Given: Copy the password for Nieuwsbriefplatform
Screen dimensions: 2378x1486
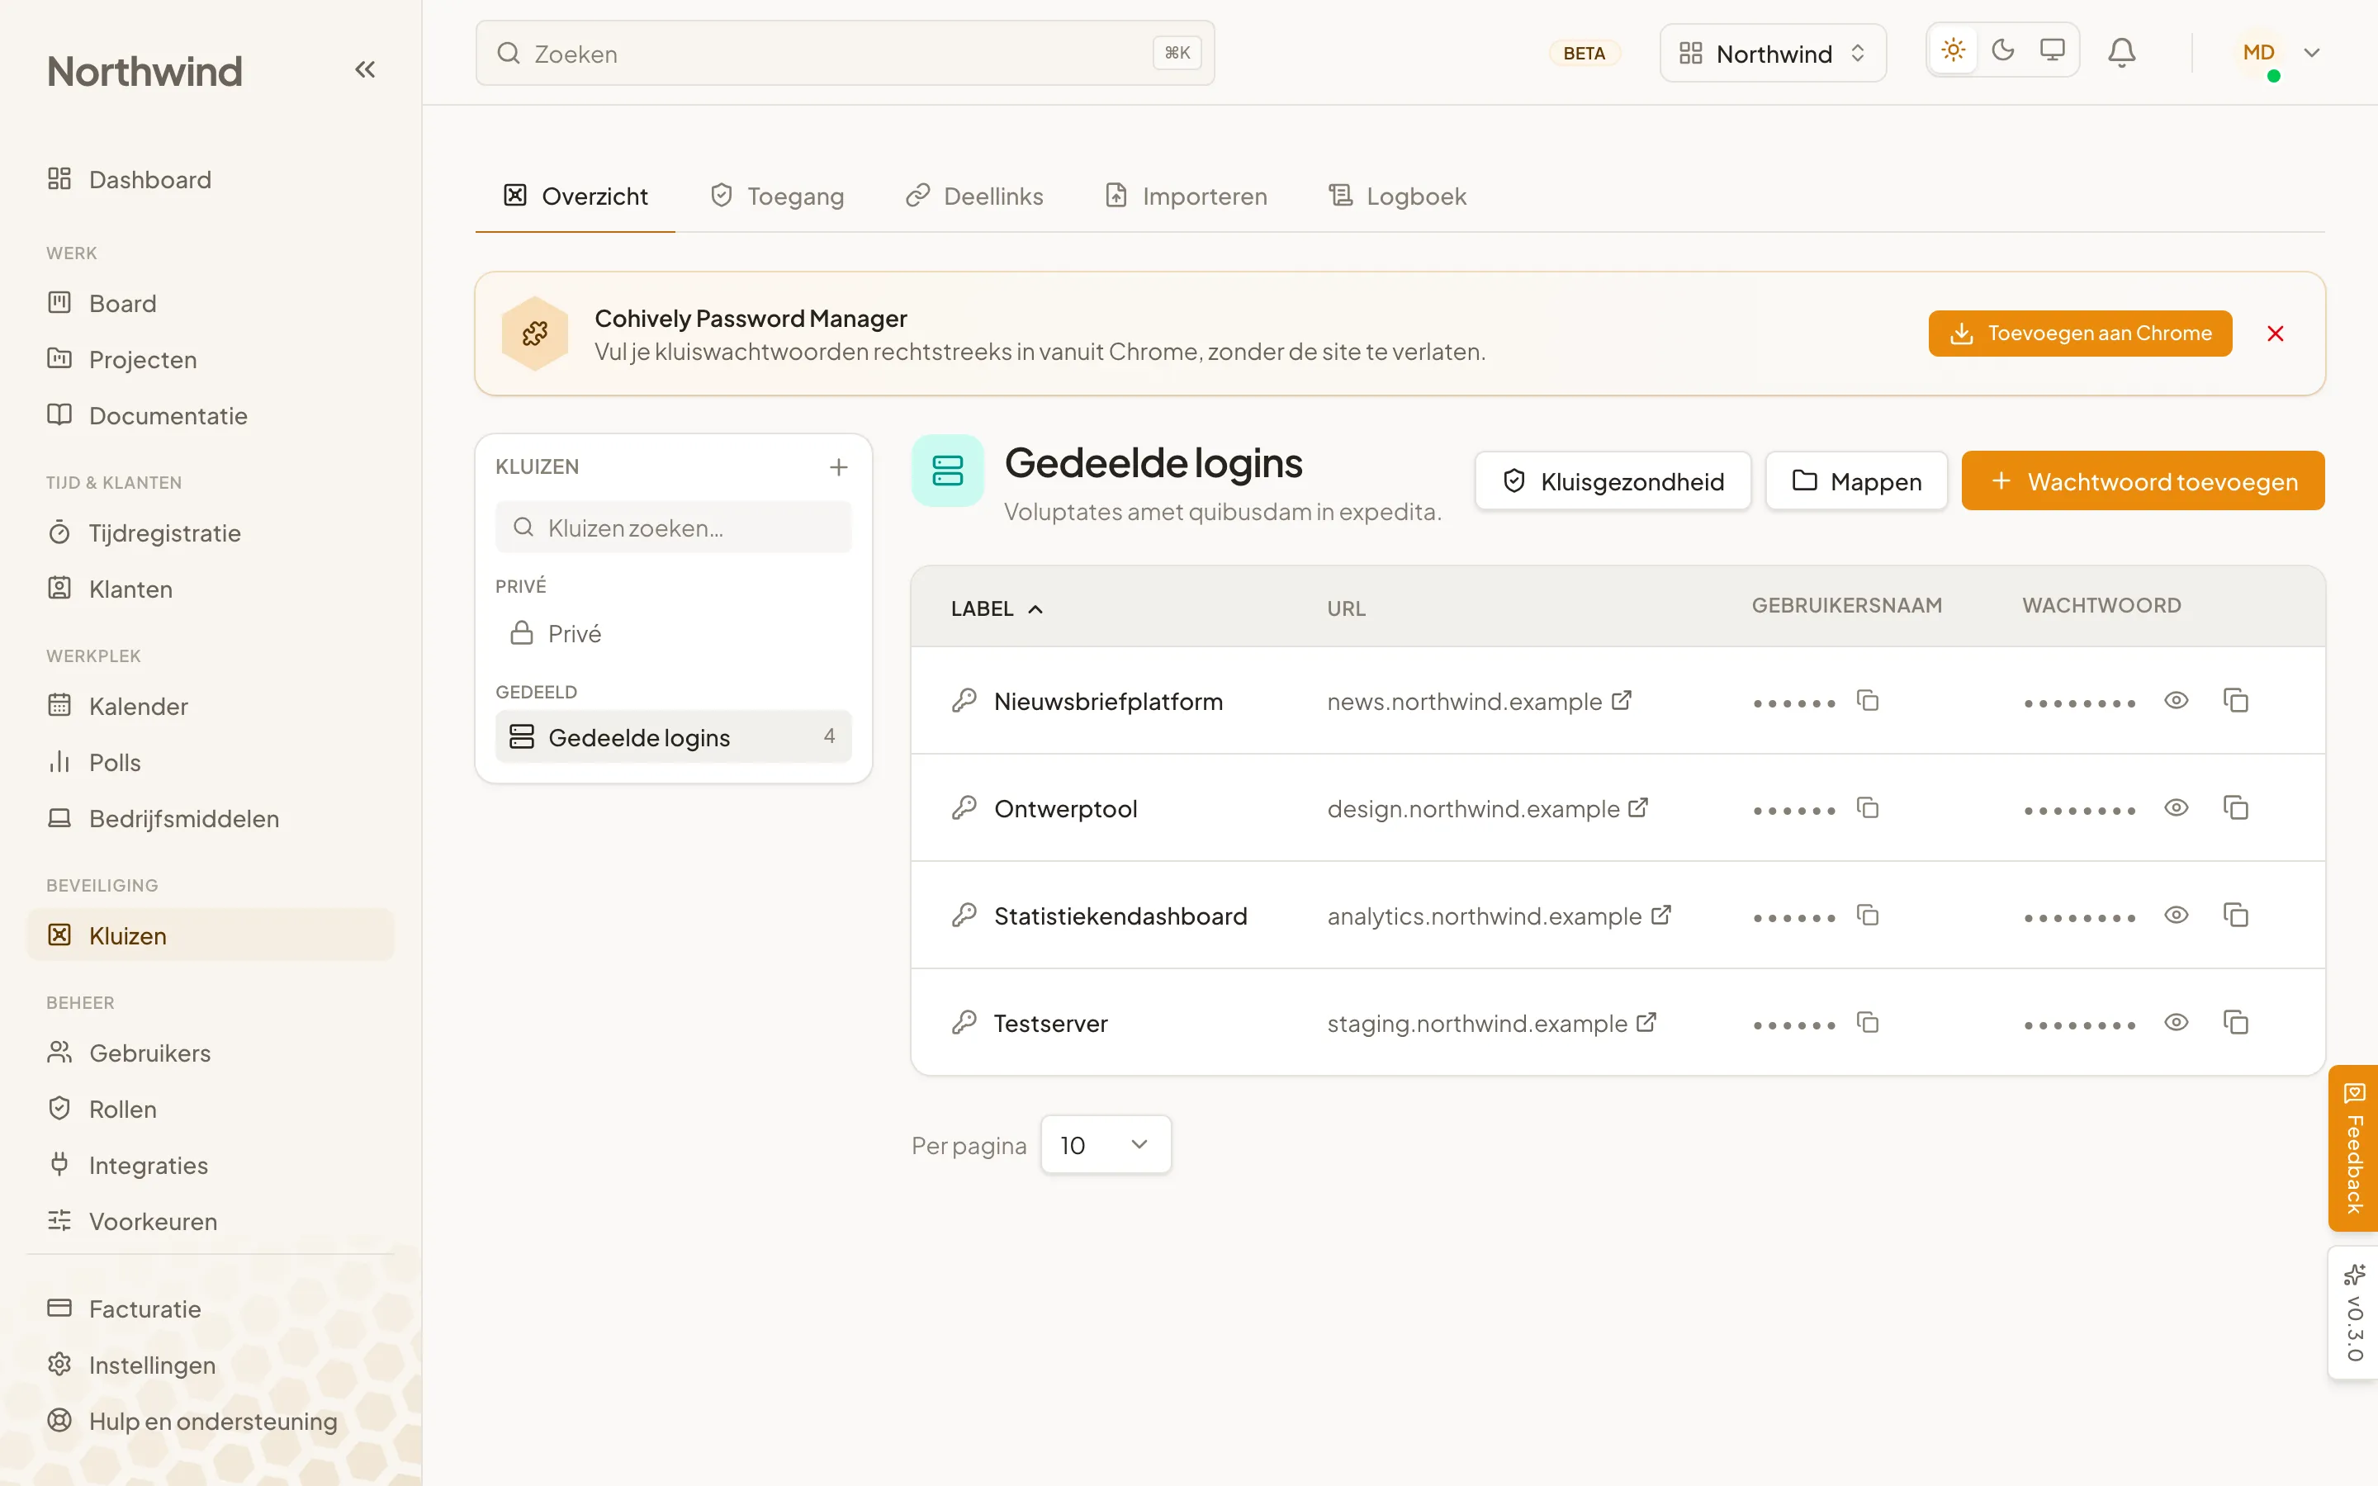Looking at the screenshot, I should tap(2235, 701).
